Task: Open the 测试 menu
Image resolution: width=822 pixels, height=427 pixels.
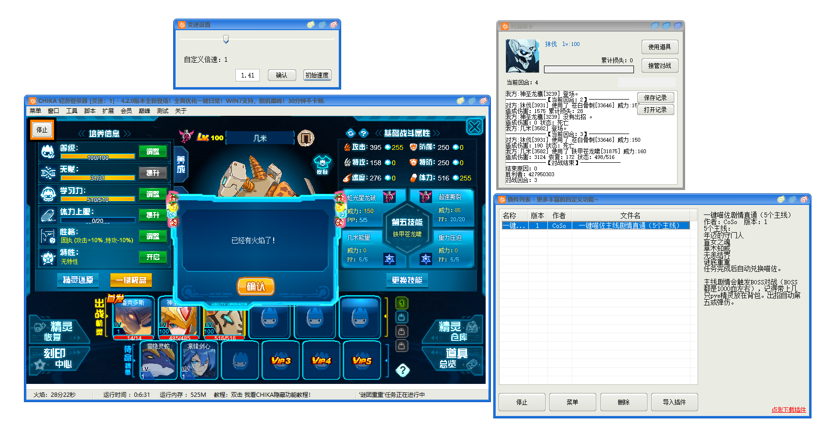Action: [x=163, y=111]
